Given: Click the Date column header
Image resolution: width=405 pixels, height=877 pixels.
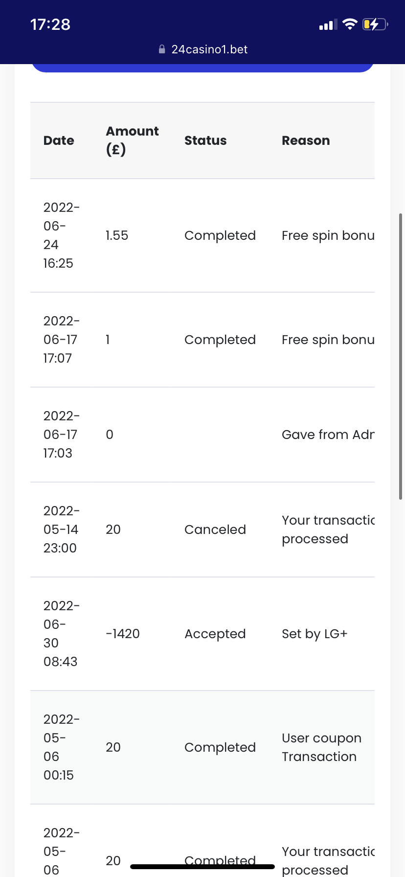Looking at the screenshot, I should [59, 141].
